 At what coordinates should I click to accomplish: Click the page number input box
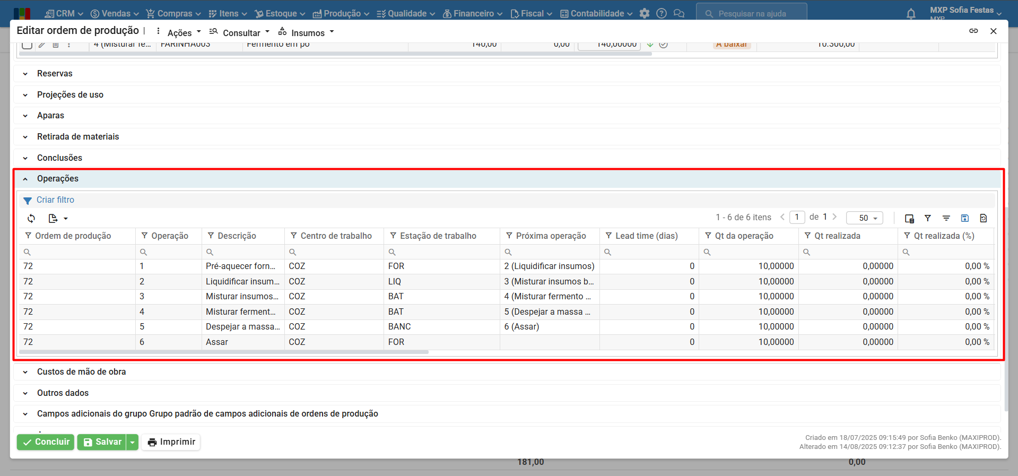click(797, 217)
